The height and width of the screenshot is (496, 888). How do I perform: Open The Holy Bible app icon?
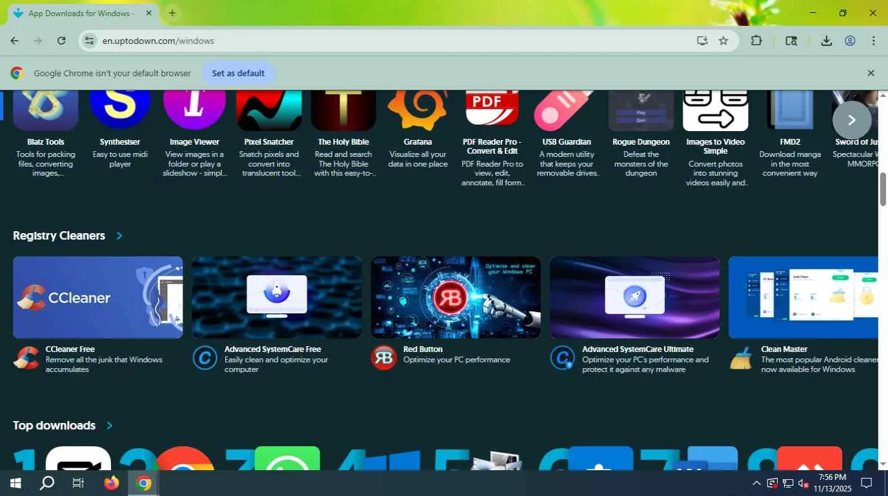[343, 111]
